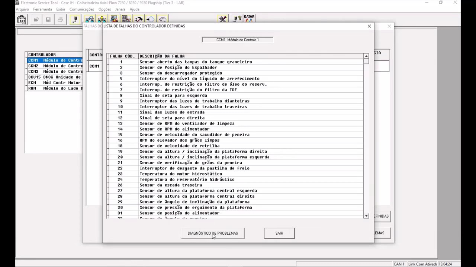The height and width of the screenshot is (267, 476).
Task: Select ECM Mód Contr Motor controller
Action: click(x=55, y=83)
